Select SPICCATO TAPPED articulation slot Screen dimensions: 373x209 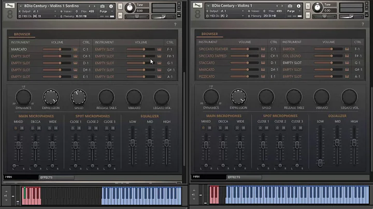click(x=213, y=56)
